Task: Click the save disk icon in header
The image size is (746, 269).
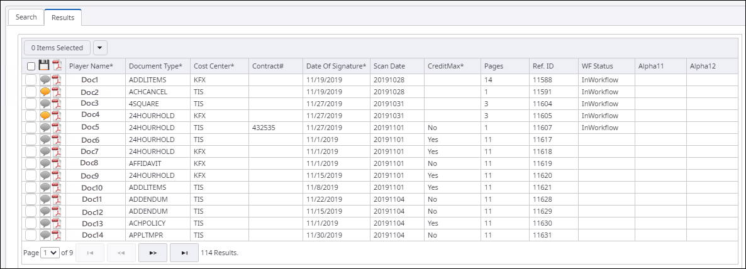Action: tap(44, 65)
